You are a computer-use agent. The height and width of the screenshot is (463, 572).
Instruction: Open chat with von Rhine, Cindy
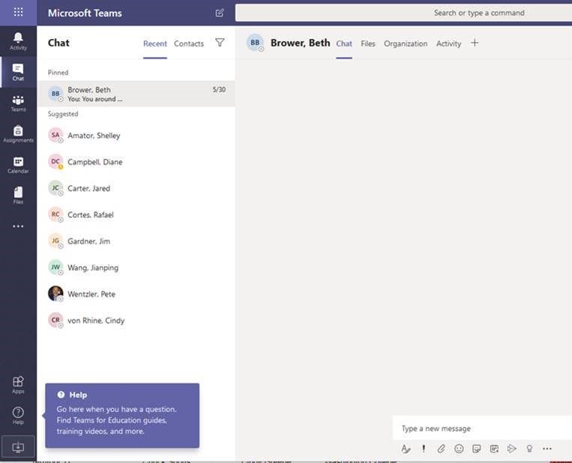(136, 321)
